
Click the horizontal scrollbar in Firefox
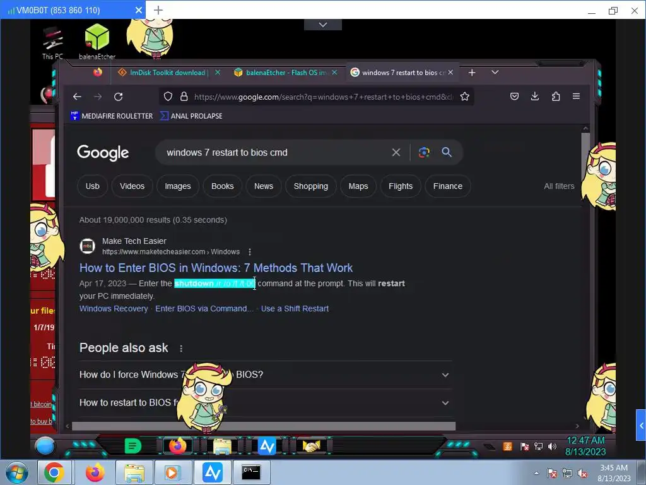coord(264,426)
